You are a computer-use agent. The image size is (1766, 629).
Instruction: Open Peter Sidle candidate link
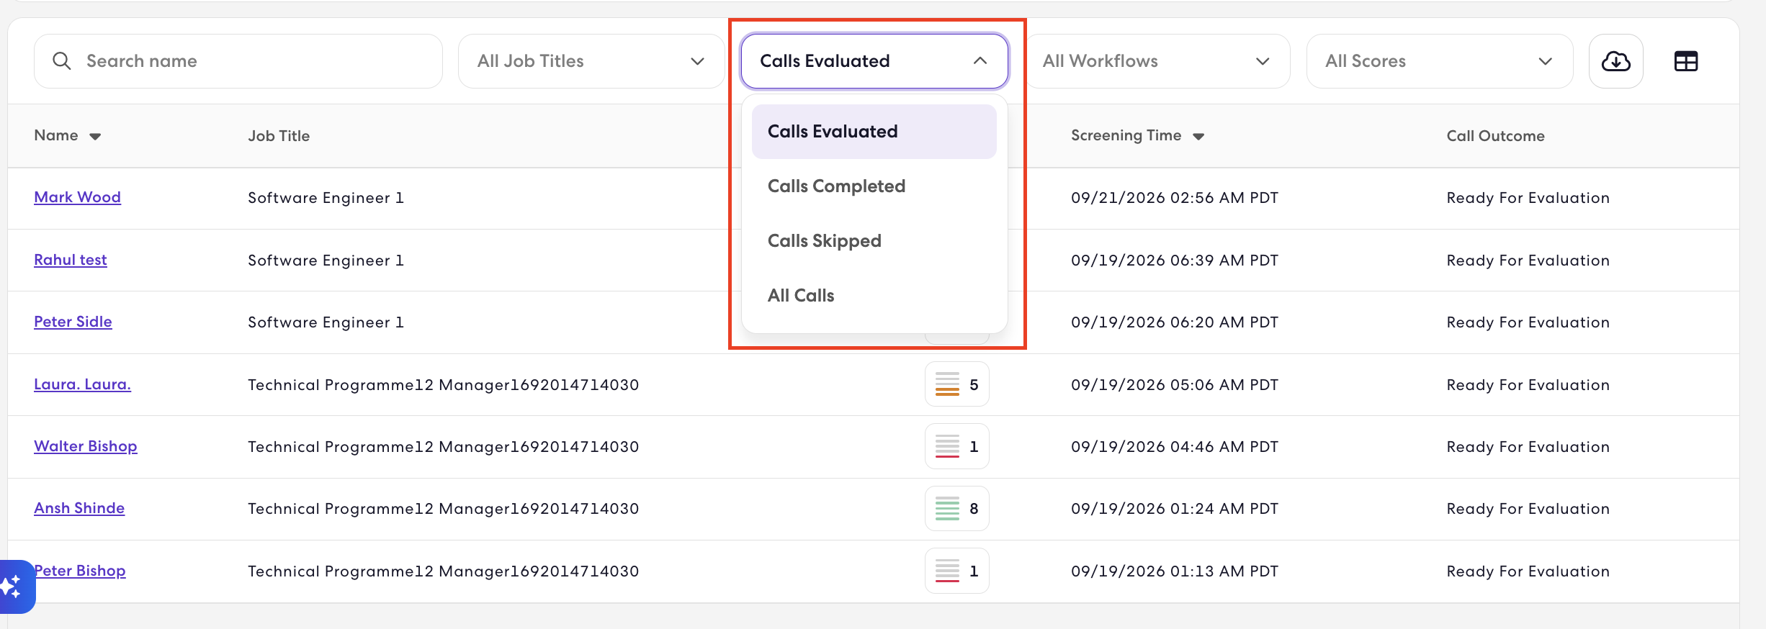pyautogui.click(x=73, y=322)
